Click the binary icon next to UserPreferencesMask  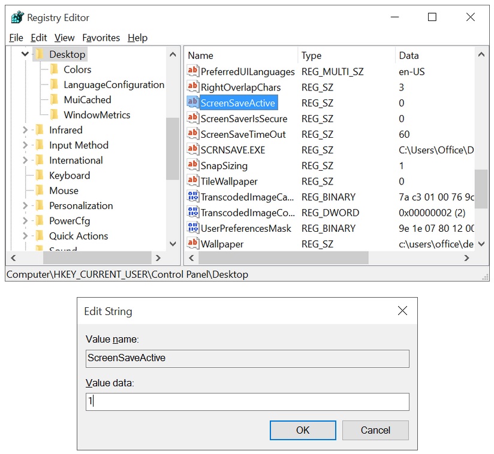(x=192, y=228)
